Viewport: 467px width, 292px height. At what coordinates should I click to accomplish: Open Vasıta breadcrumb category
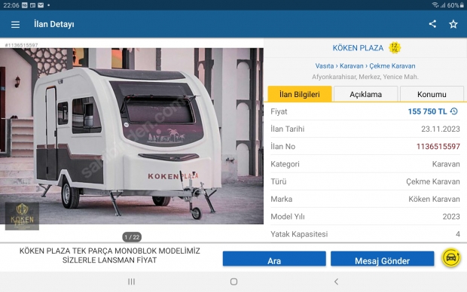[325, 65]
